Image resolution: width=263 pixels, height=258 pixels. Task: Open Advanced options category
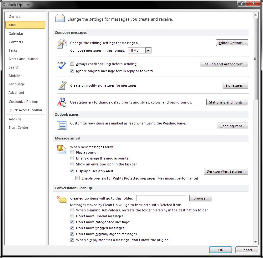[x=25, y=93]
